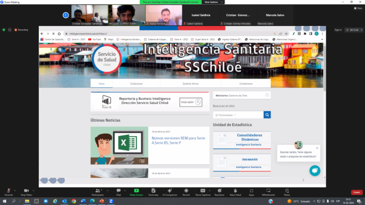Screen dimensions: 365x205
Task: Open the Participants panel
Action: [x=97, y=192]
